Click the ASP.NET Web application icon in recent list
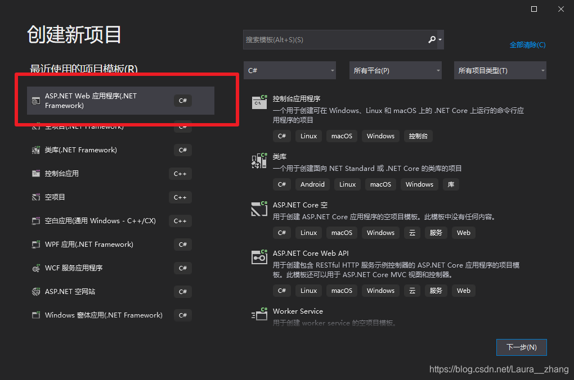This screenshot has height=380, width=574. click(x=36, y=101)
